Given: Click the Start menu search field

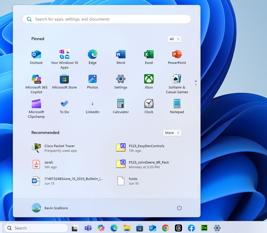Looking at the screenshot, I should (107, 19).
